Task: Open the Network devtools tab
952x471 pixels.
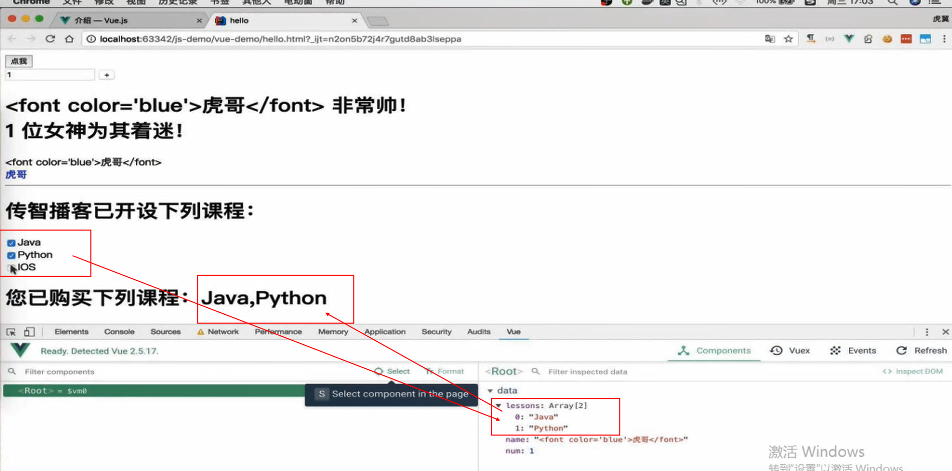Action: click(218, 332)
